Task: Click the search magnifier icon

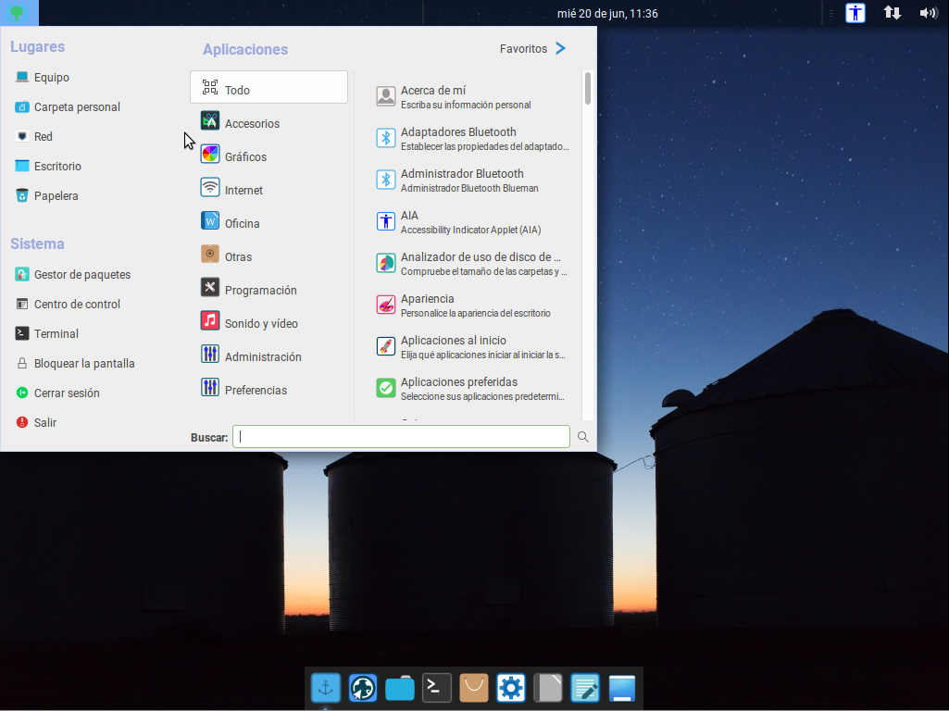Action: click(583, 437)
